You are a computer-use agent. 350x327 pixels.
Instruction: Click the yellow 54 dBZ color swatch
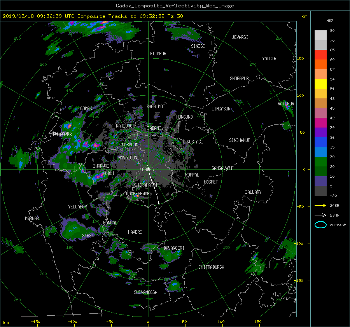pyautogui.click(x=320, y=84)
